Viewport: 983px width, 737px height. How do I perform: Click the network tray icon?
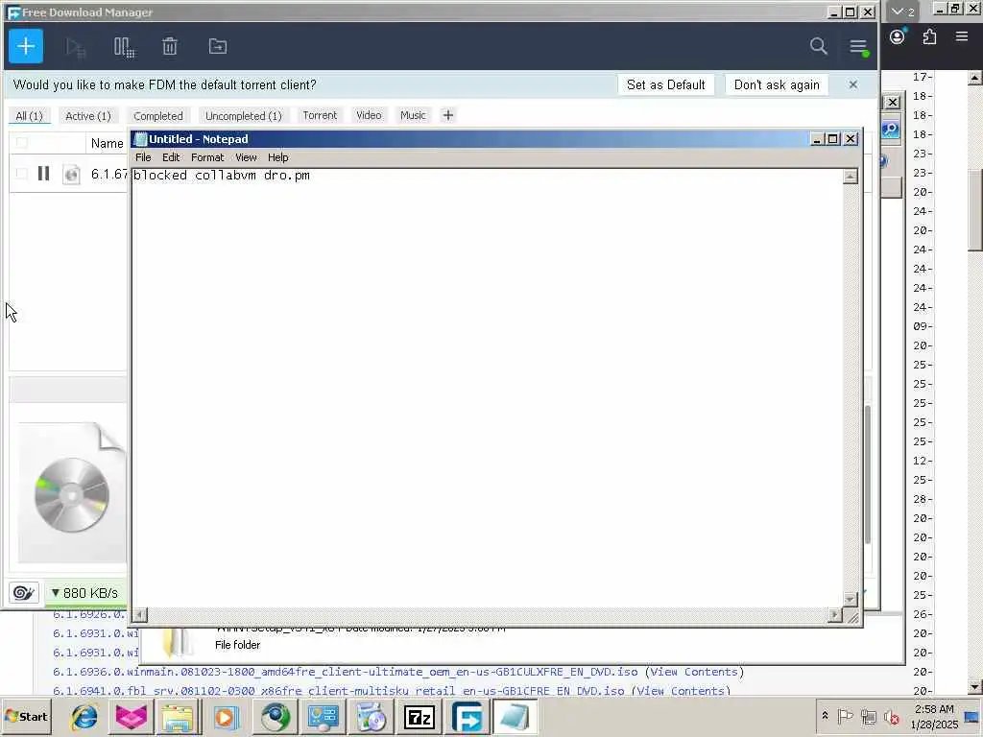click(868, 716)
